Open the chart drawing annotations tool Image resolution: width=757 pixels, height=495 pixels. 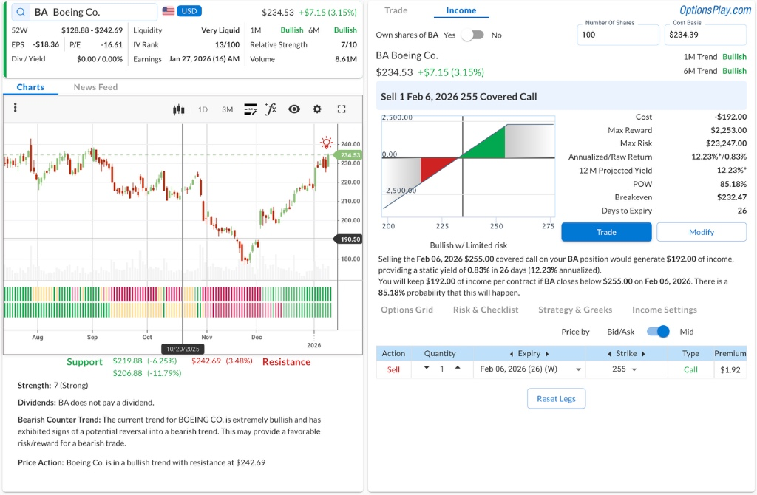point(250,109)
